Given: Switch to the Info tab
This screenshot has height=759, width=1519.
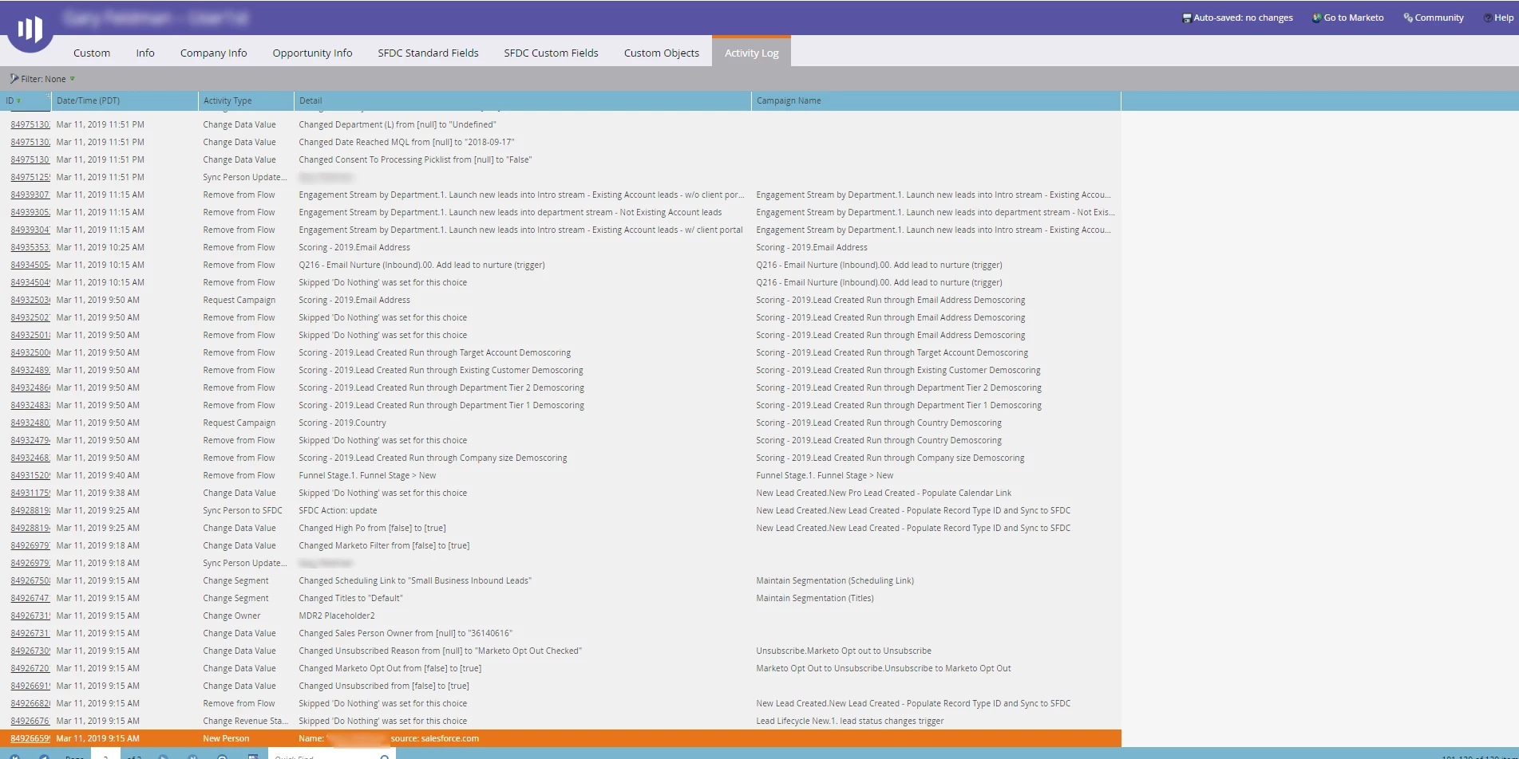Looking at the screenshot, I should (145, 53).
